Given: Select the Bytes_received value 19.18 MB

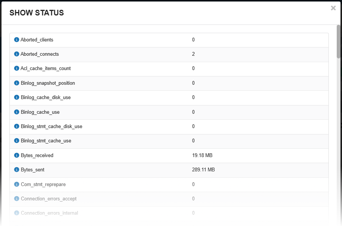Looking at the screenshot, I should [x=202, y=155].
